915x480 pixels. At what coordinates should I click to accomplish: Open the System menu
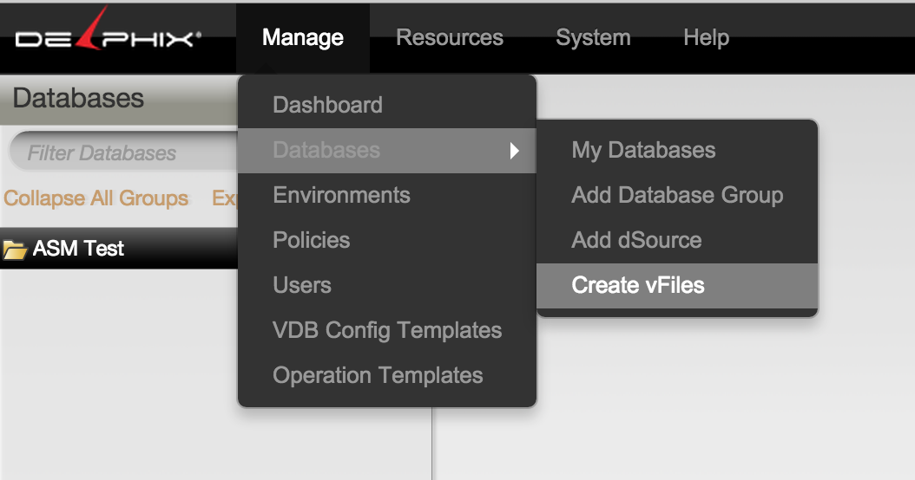(593, 37)
